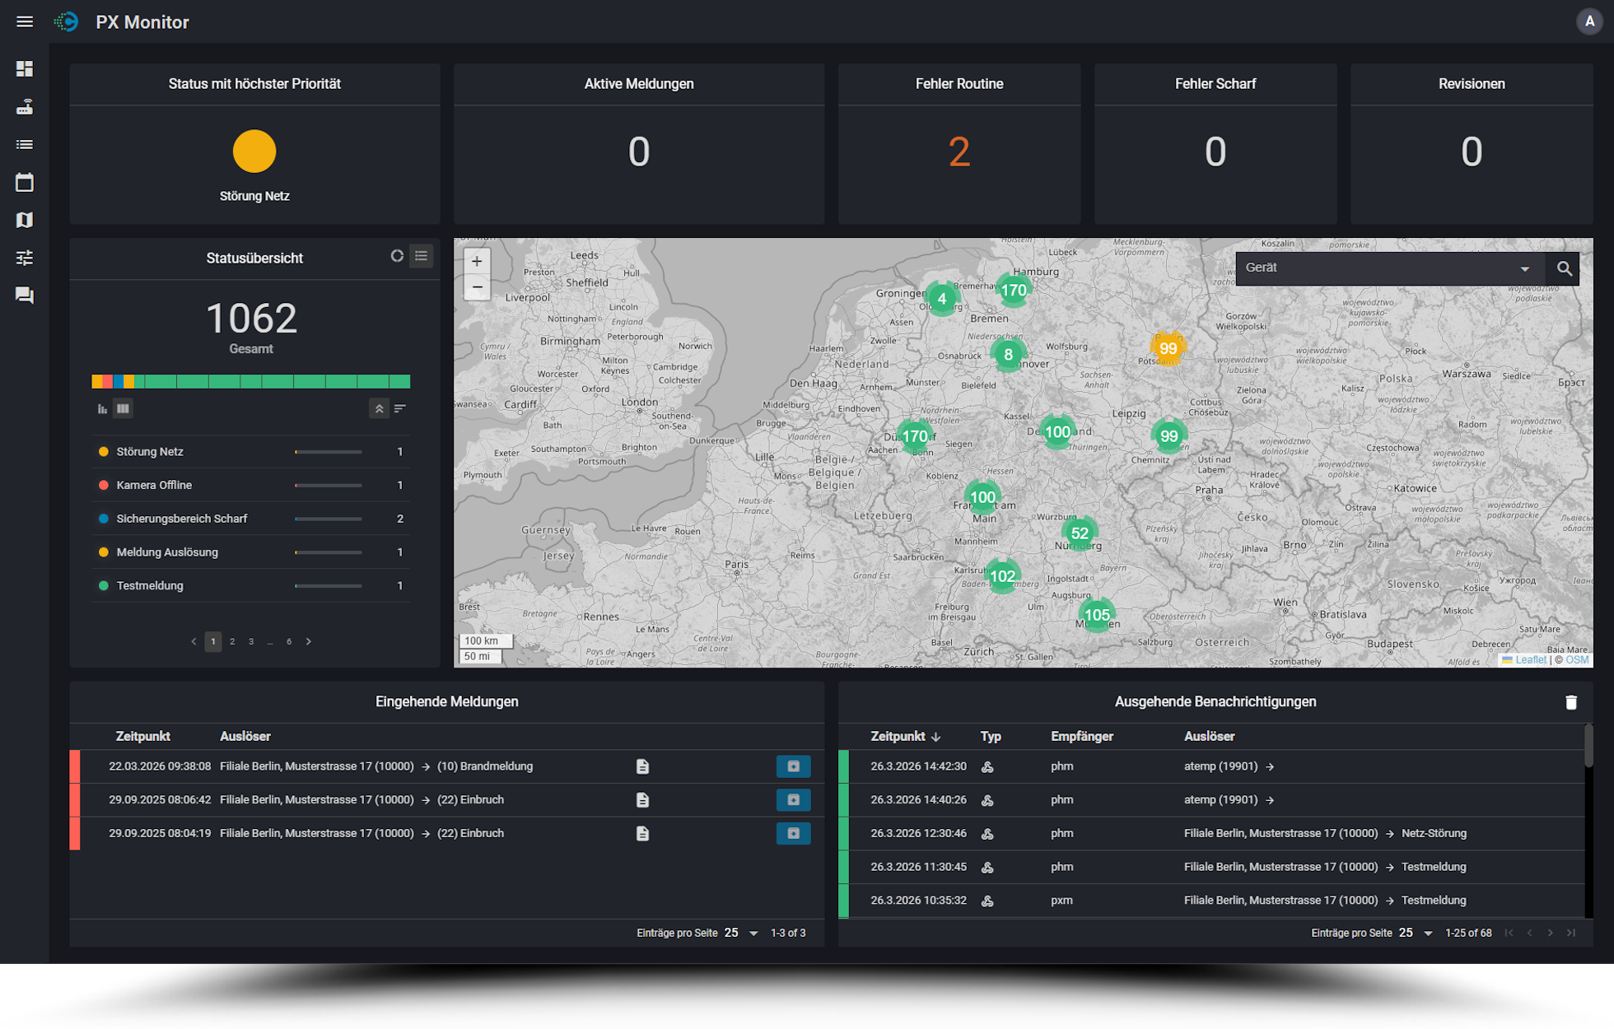Click the PX Monitor logo icon
Image resolution: width=1614 pixels, height=1029 pixels.
pos(67,22)
